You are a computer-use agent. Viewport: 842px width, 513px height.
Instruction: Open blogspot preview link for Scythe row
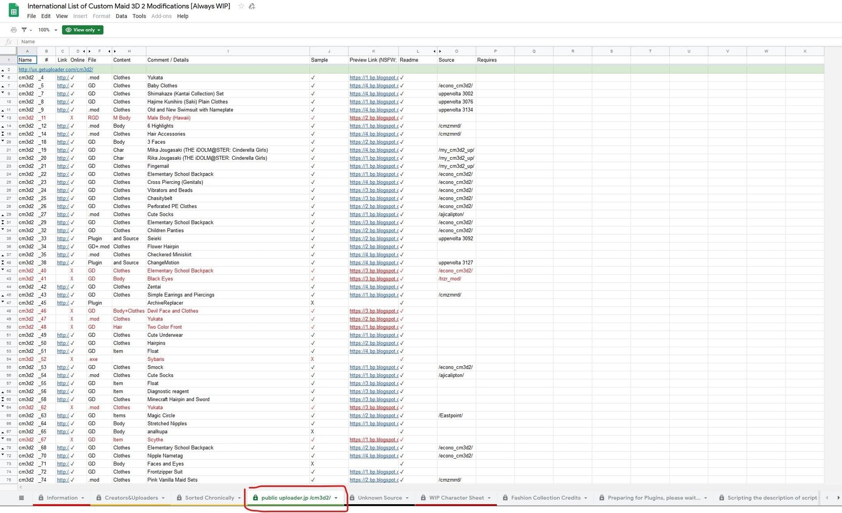(x=374, y=440)
